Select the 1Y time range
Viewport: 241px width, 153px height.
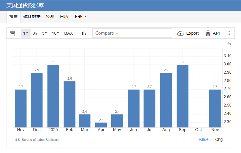(26, 33)
